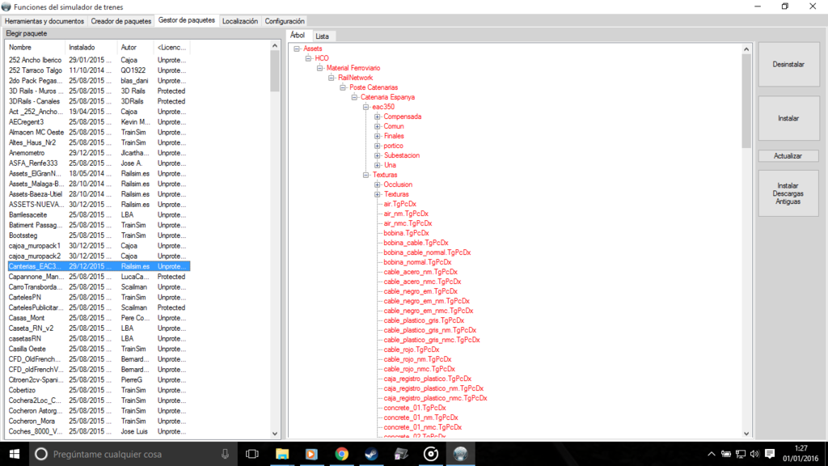This screenshot has width=828, height=466.
Task: Click the network icon in the system tray
Action: point(741,454)
